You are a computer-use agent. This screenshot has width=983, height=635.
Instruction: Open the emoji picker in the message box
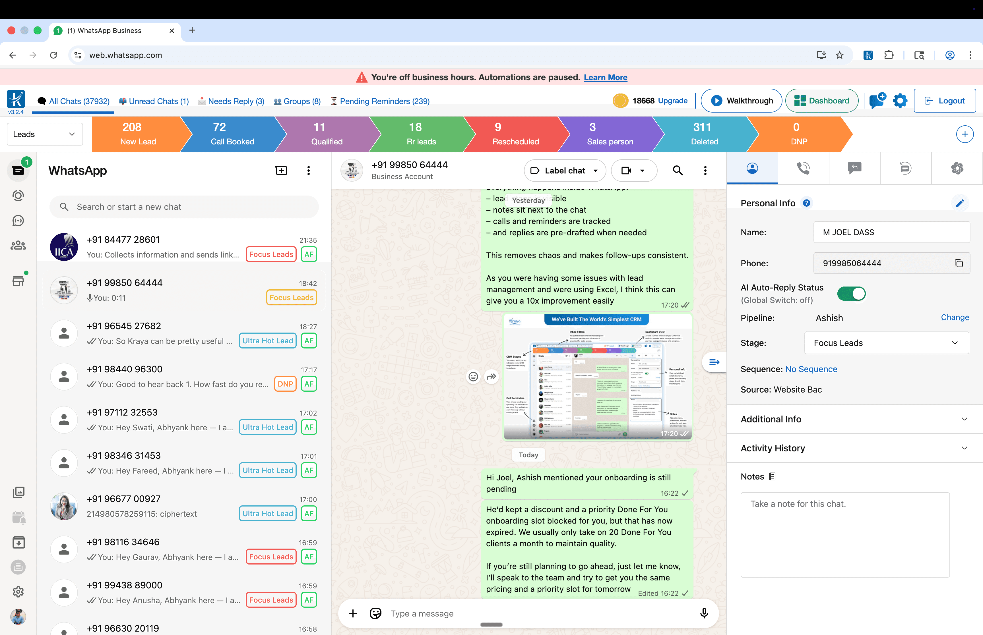pos(375,613)
